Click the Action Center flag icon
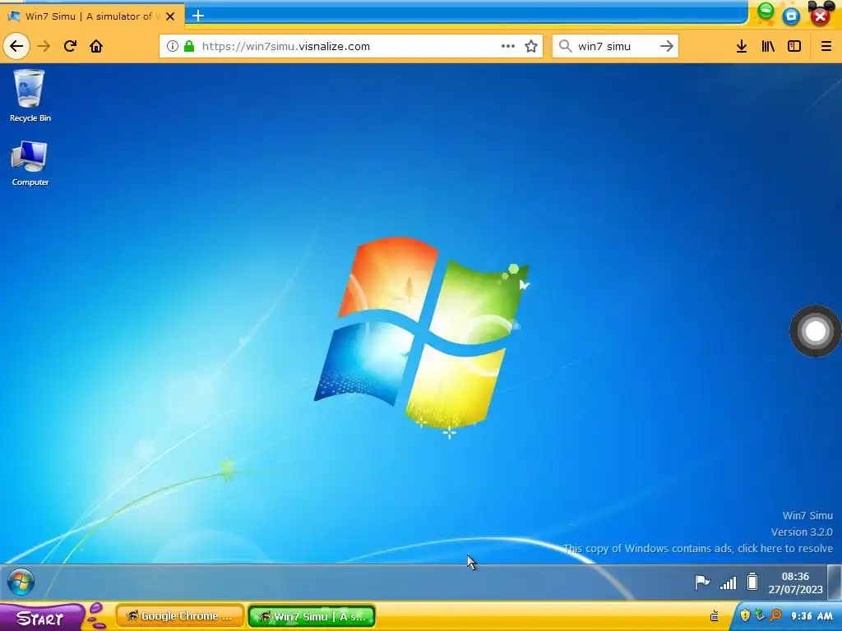Image resolution: width=842 pixels, height=631 pixels. pyautogui.click(x=702, y=583)
